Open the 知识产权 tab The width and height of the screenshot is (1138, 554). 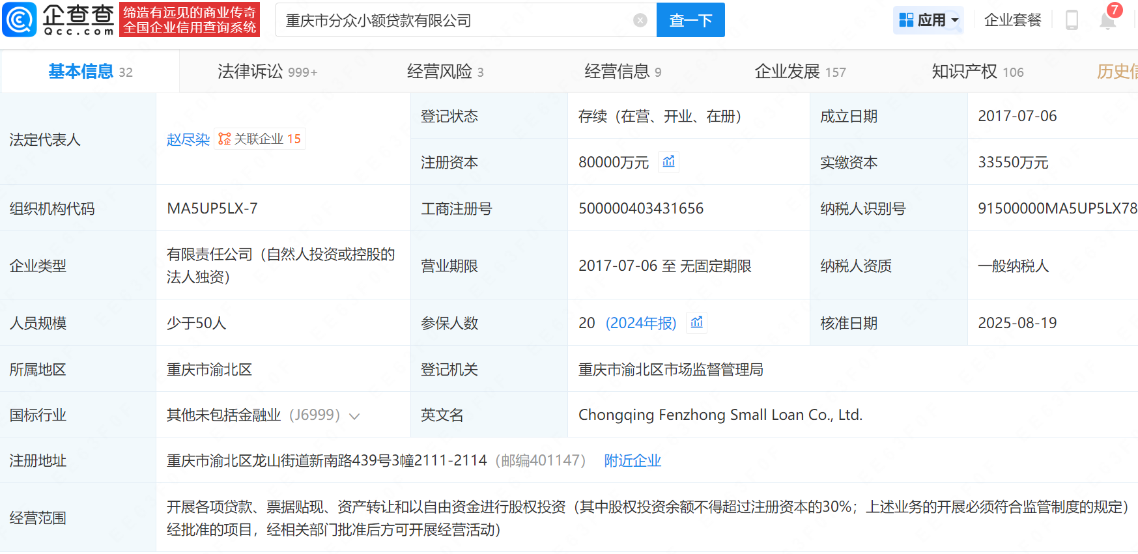tap(977, 72)
